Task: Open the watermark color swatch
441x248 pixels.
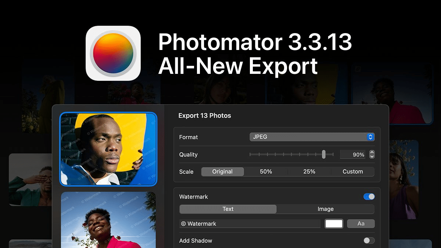Action: coord(334,223)
